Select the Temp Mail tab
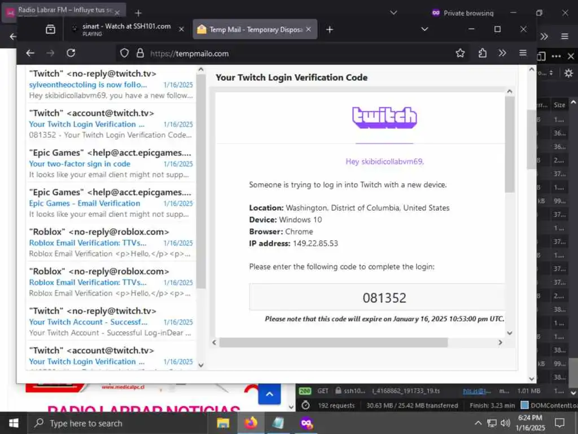578x434 pixels. (x=255, y=29)
